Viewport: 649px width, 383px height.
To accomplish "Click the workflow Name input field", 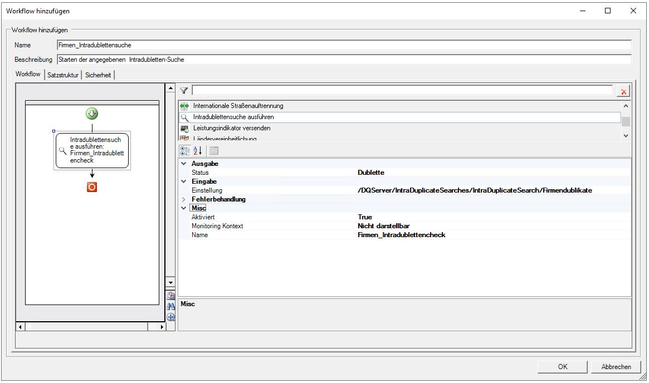I will click(x=344, y=45).
